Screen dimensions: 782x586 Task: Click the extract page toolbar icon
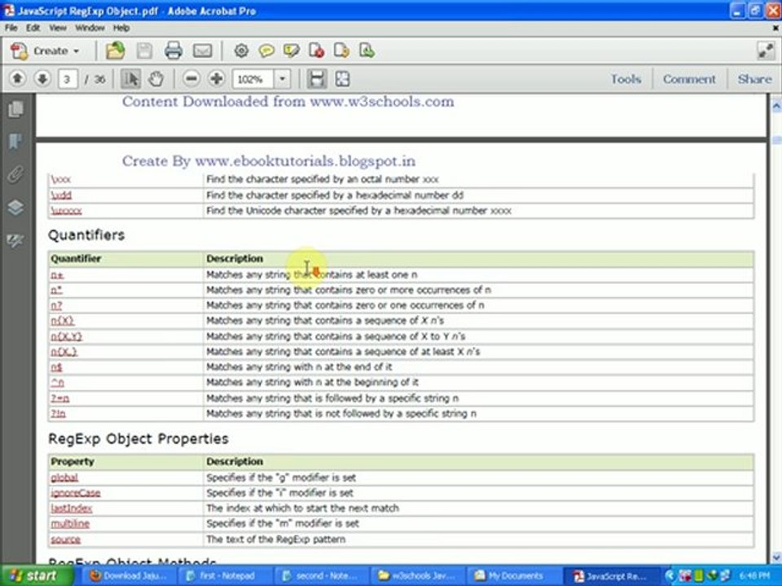[341, 50]
